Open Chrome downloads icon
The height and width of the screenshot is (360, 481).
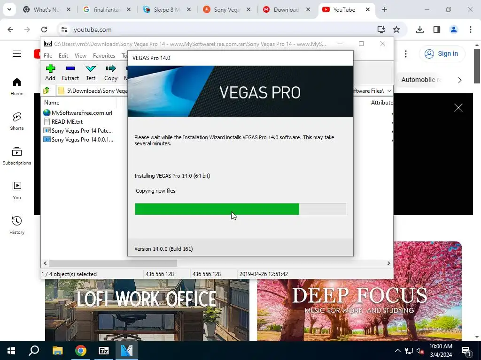[419, 30]
